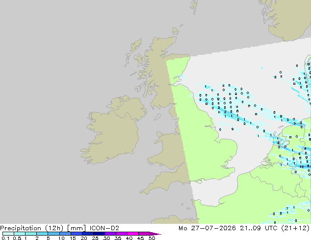Click the '30' legend scale value
The width and height of the screenshot is (311, 240).
point(107,238)
